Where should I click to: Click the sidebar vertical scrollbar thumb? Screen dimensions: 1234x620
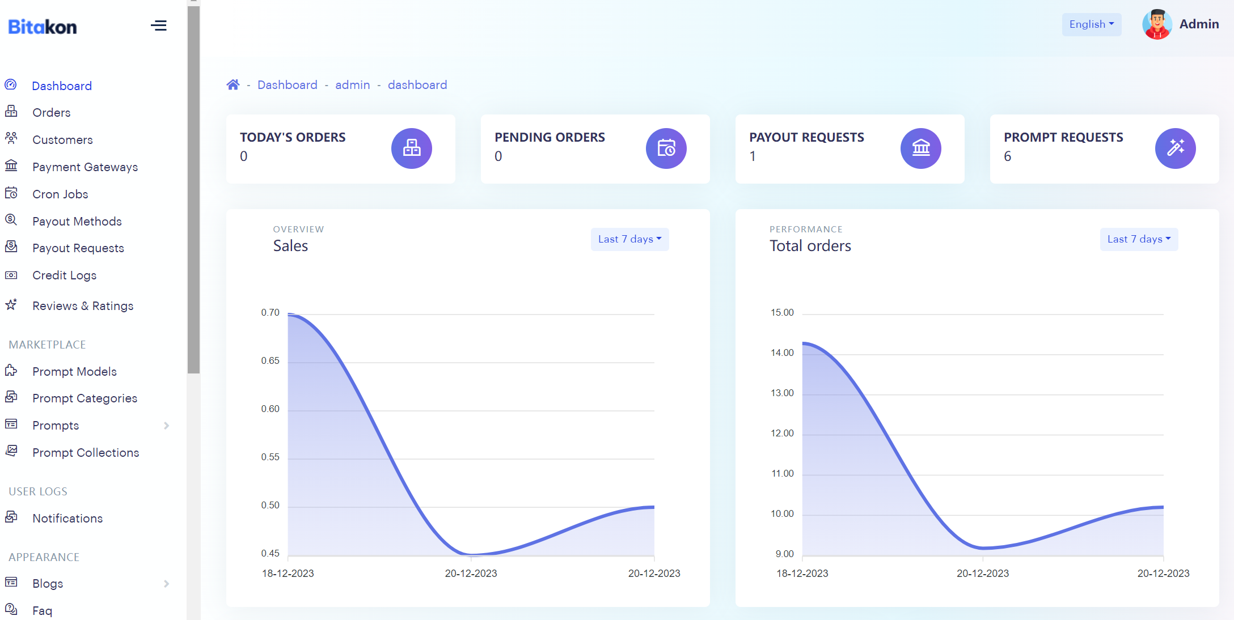(x=193, y=190)
